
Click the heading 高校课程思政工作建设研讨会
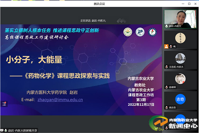tap(37, 37)
